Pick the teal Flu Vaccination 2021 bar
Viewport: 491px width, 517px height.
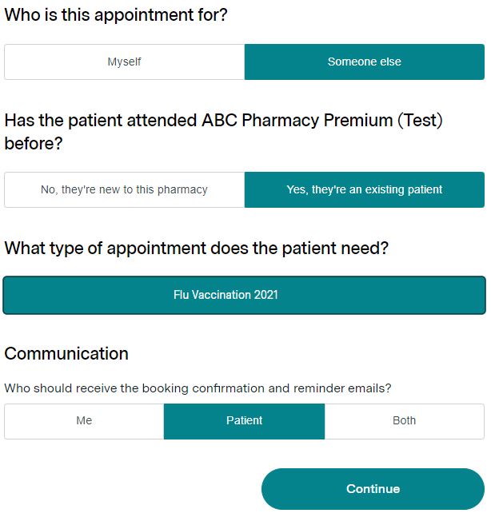(244, 295)
